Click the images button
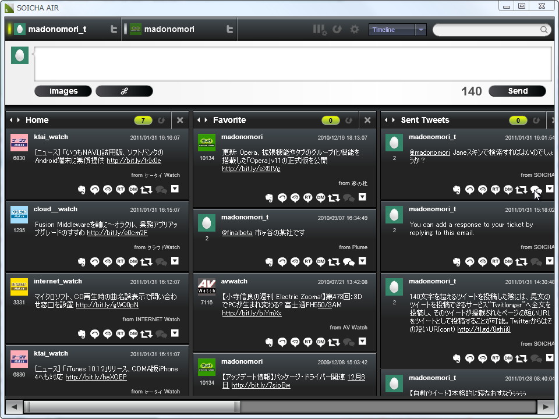Viewport: 559px width, 419px height. click(63, 91)
